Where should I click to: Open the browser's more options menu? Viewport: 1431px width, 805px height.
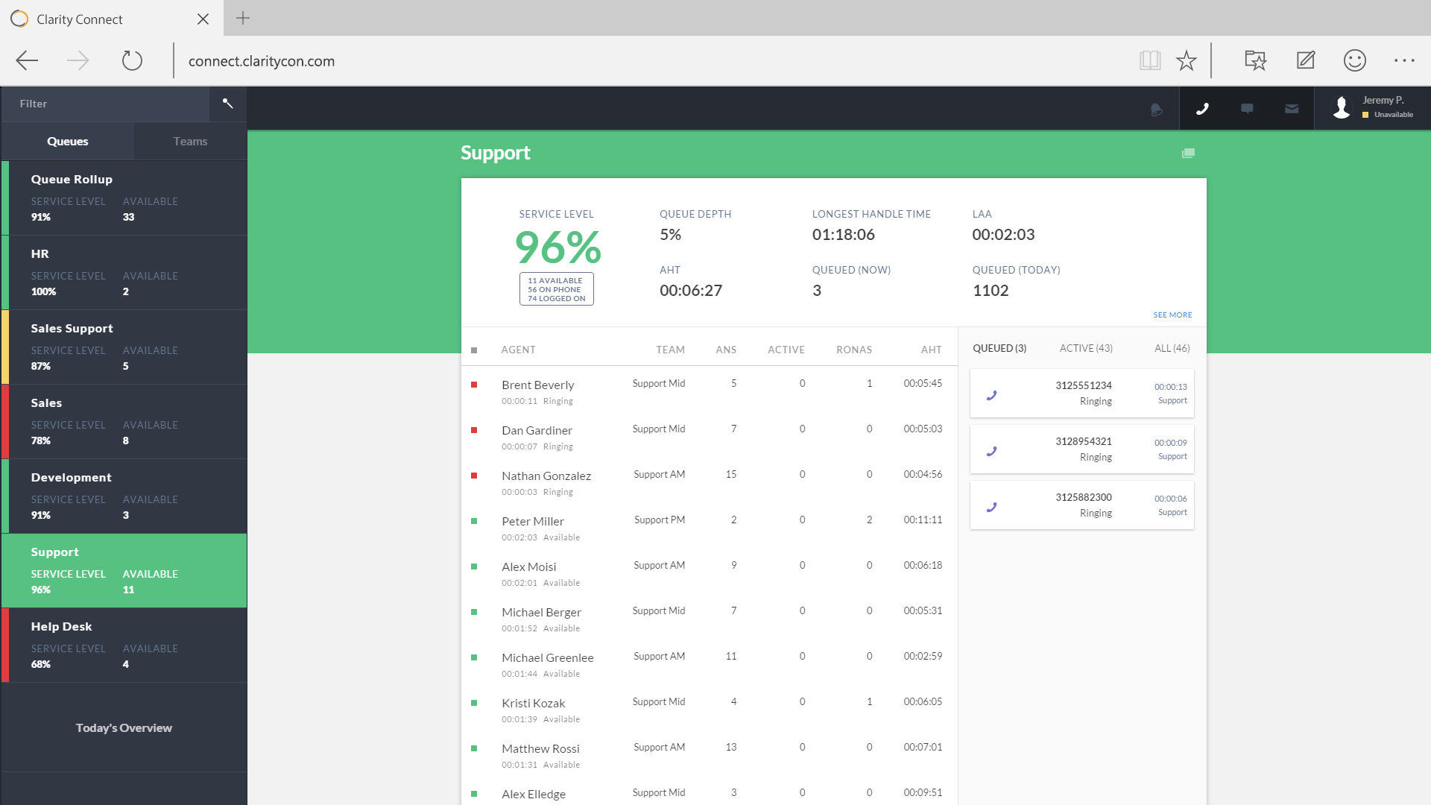pos(1404,60)
